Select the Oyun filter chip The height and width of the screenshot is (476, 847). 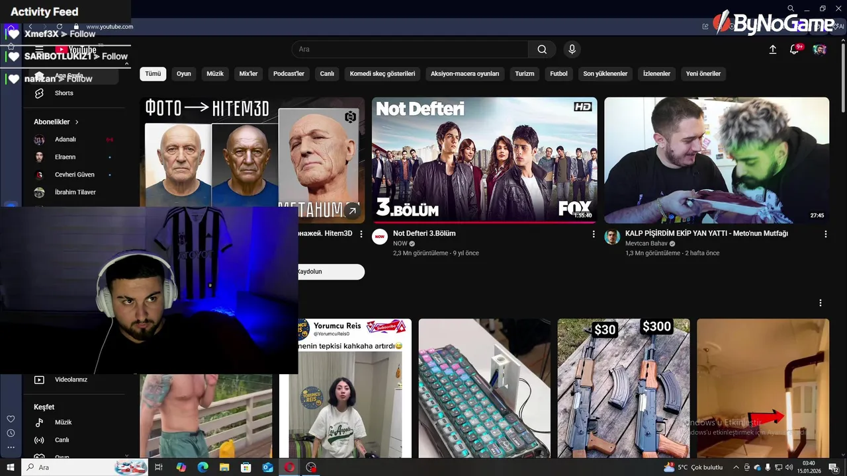(184, 74)
